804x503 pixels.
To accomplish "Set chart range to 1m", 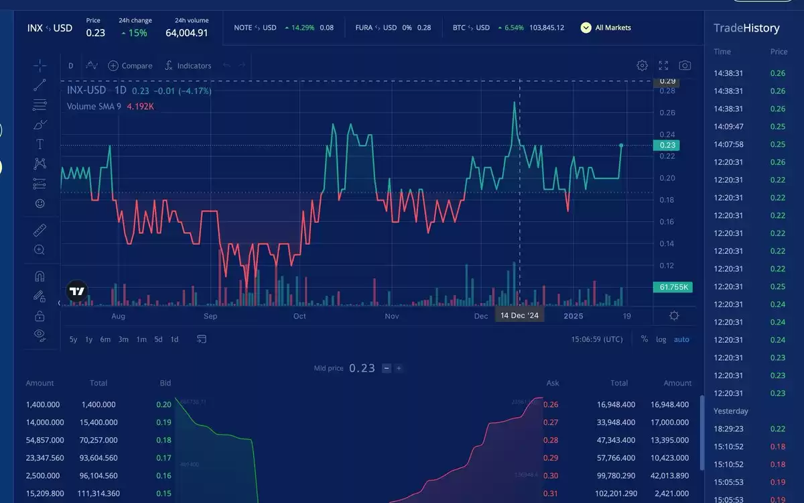I will coord(141,339).
